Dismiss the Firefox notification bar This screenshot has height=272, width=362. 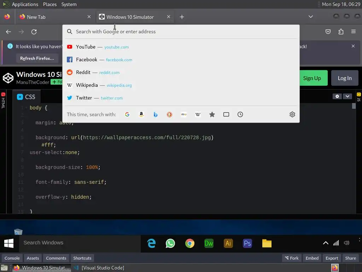pyautogui.click(x=353, y=46)
